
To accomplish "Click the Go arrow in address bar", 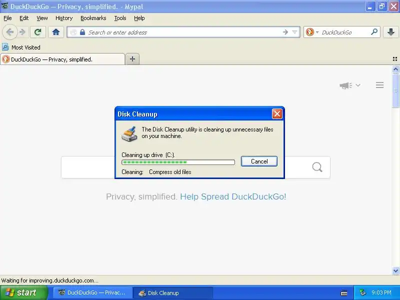I will [285, 32].
